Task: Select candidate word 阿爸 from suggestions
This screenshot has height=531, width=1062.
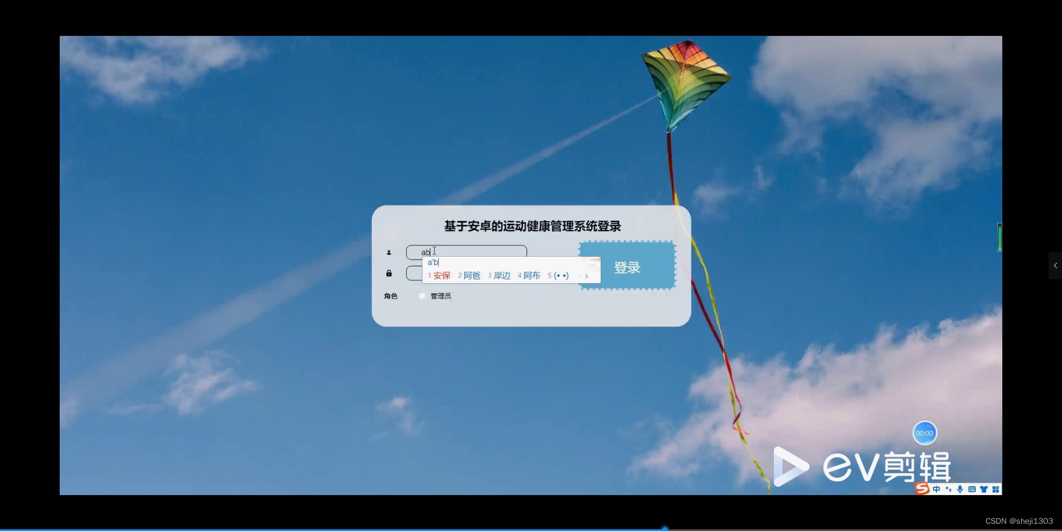Action: (x=472, y=275)
